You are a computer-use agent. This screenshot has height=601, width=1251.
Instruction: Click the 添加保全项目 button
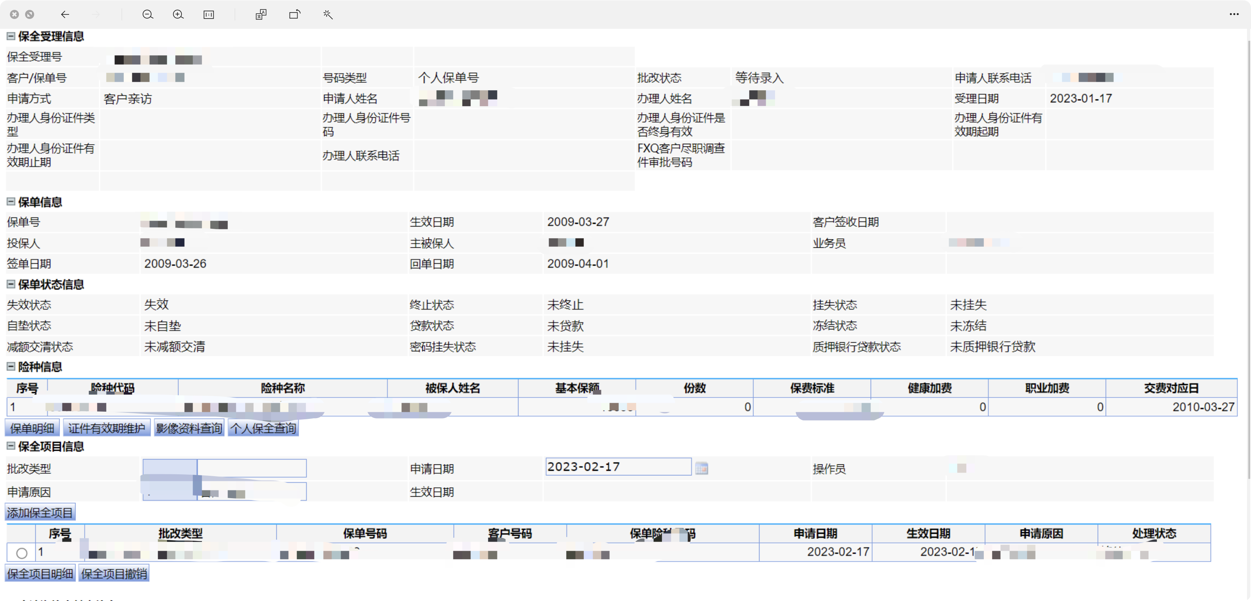pyautogui.click(x=40, y=513)
